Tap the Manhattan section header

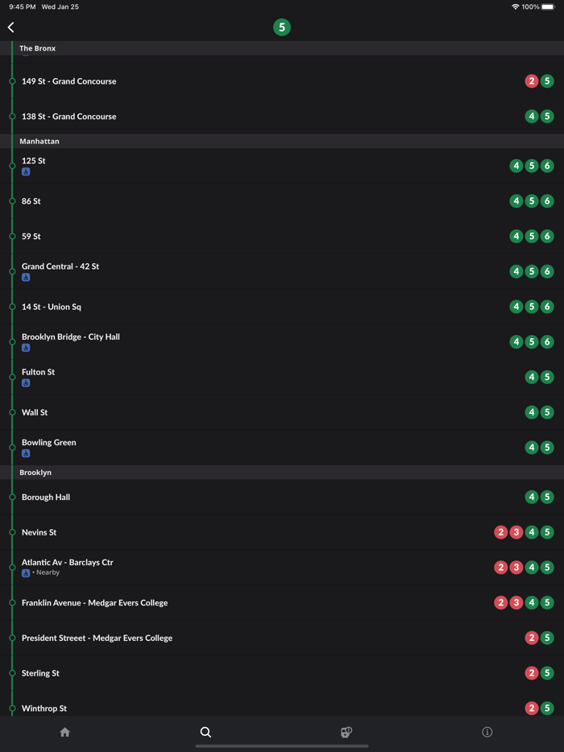pyautogui.click(x=282, y=141)
